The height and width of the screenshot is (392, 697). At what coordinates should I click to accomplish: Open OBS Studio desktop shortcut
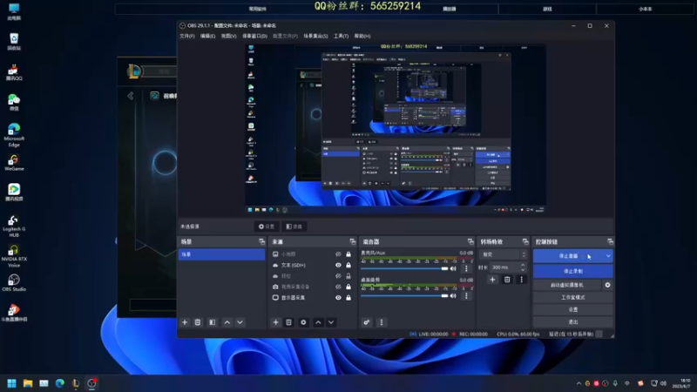14,282
